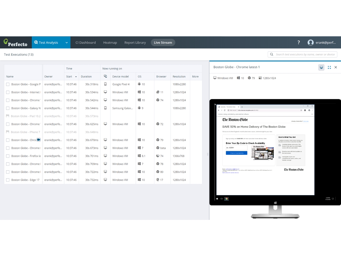The width and height of the screenshot is (341, 256).
Task: Click the address bar in streamed Chrome
Action: pyautogui.click(x=264, y=110)
